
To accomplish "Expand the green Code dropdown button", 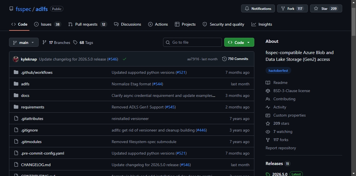I will 239,42.
